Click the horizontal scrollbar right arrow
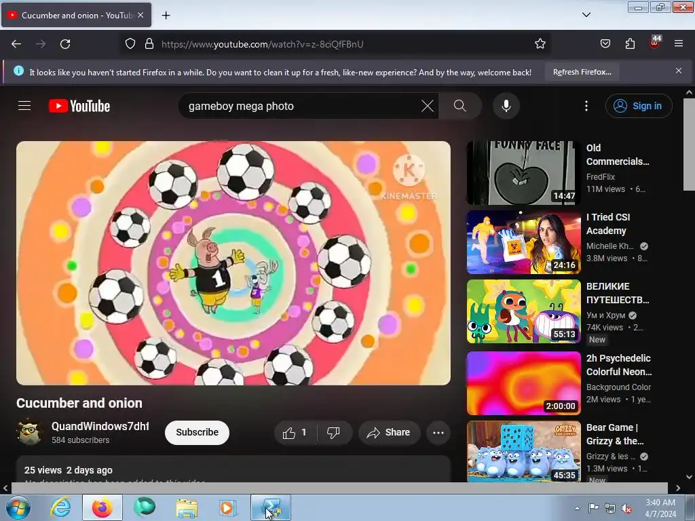This screenshot has height=521, width=695. click(x=678, y=488)
